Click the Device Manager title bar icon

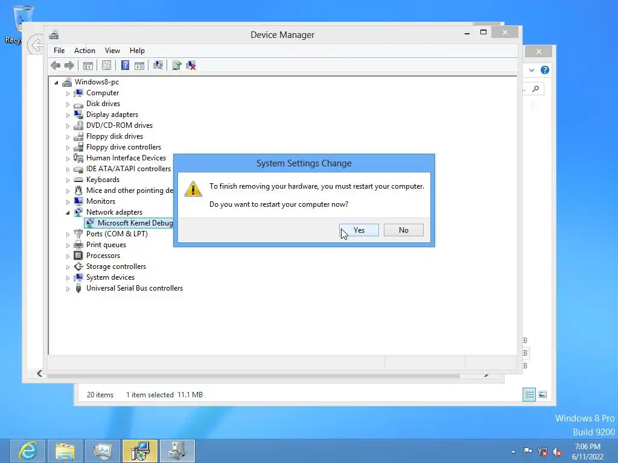coord(54,34)
